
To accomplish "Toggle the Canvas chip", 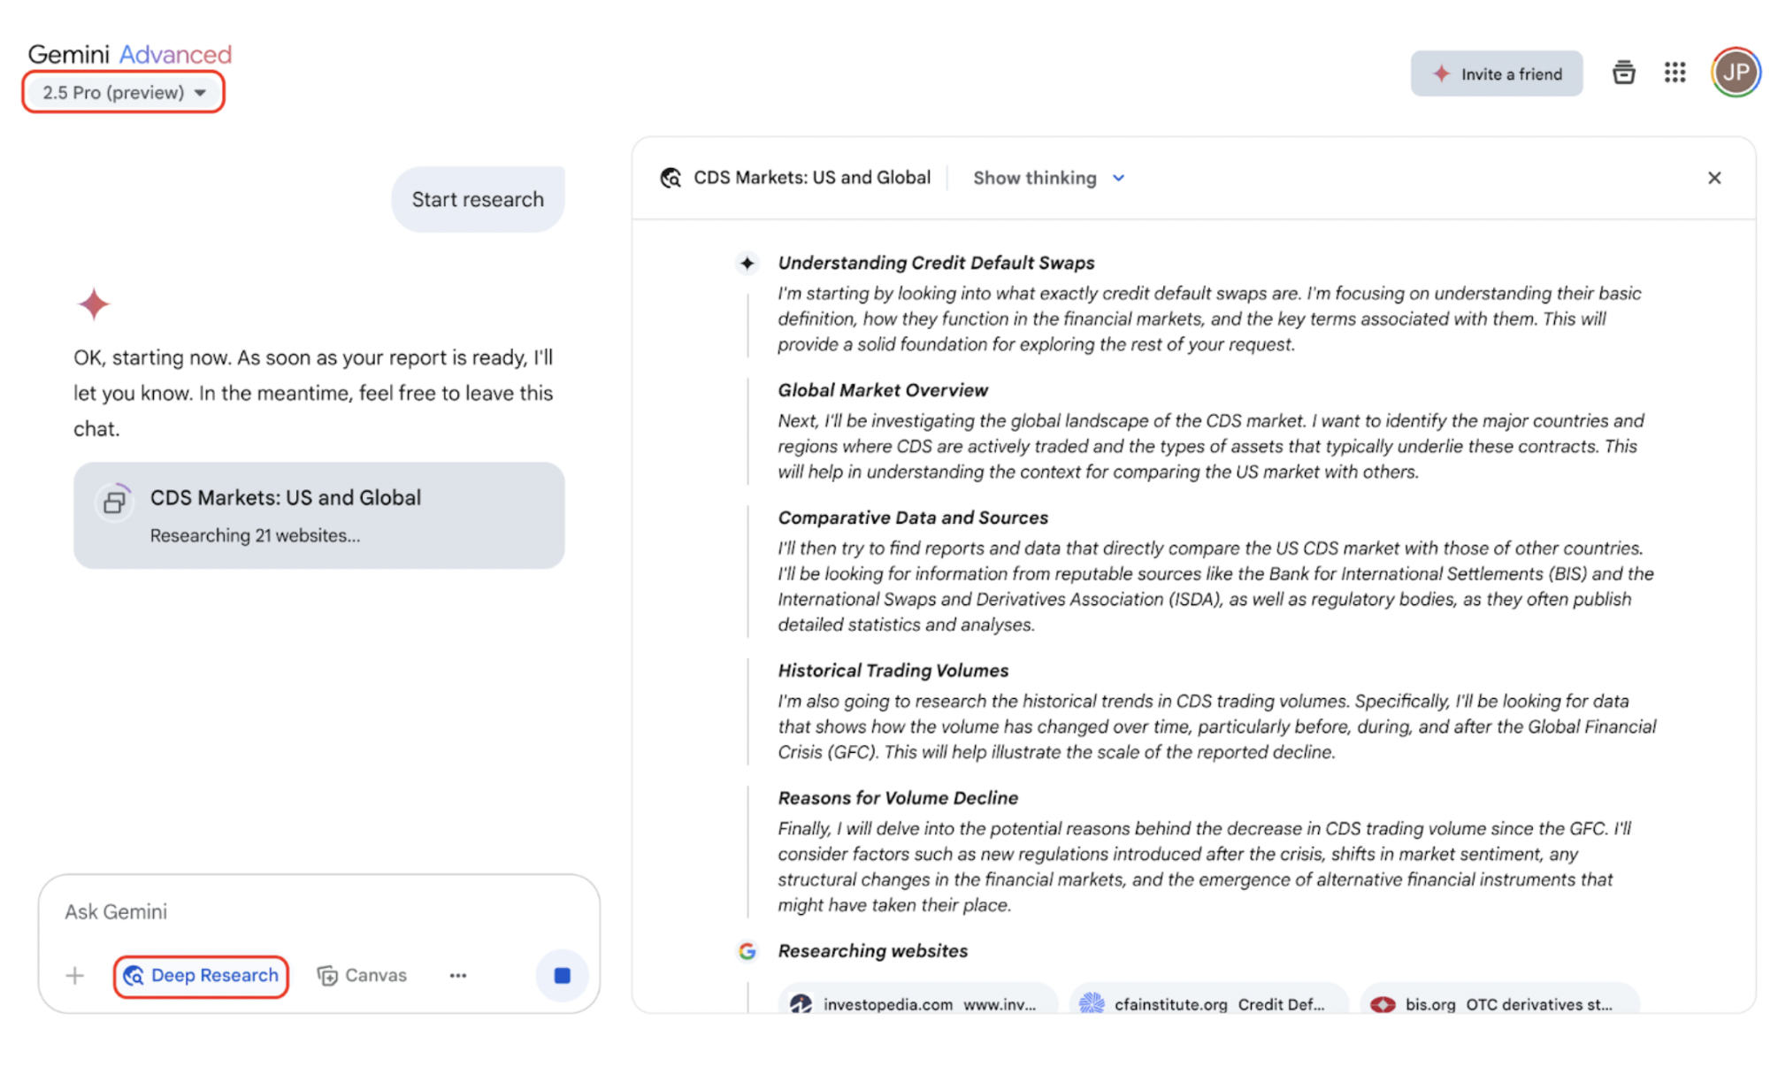I will click(362, 975).
